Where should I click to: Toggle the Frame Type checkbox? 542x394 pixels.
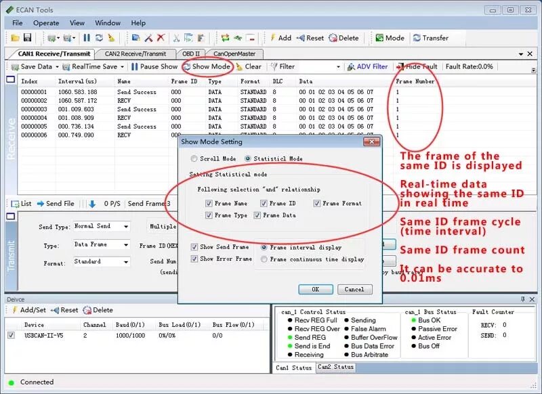(x=209, y=215)
